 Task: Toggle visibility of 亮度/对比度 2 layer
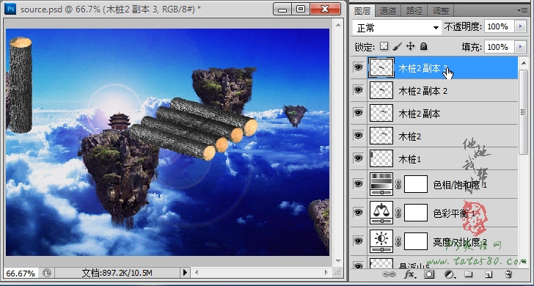click(x=358, y=241)
